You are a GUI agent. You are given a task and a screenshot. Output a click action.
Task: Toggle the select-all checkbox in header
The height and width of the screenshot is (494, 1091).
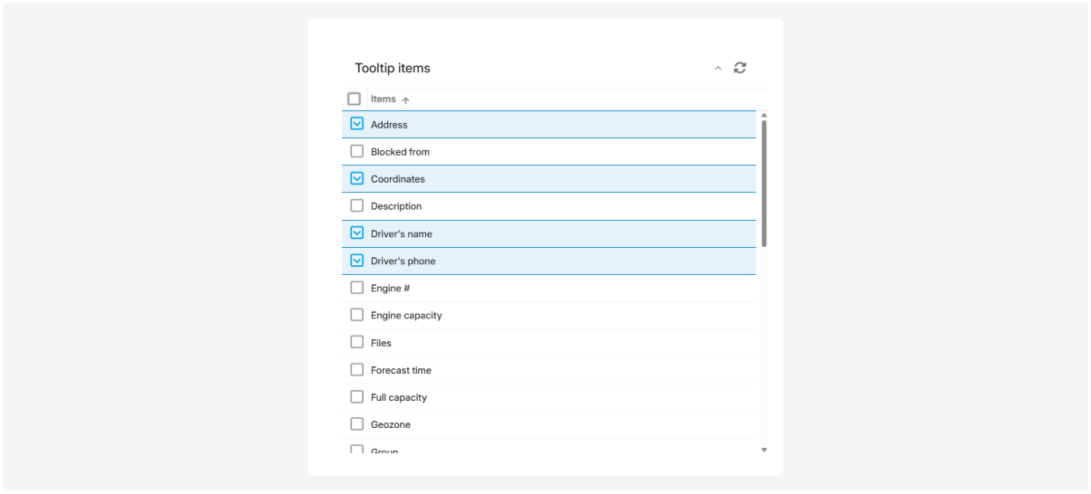[x=355, y=99]
